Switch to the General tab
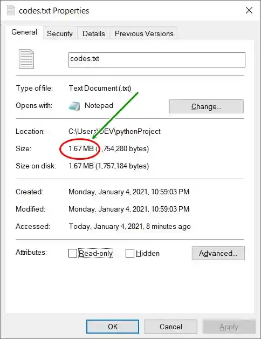This screenshot has height=339, width=261. tap(24, 32)
